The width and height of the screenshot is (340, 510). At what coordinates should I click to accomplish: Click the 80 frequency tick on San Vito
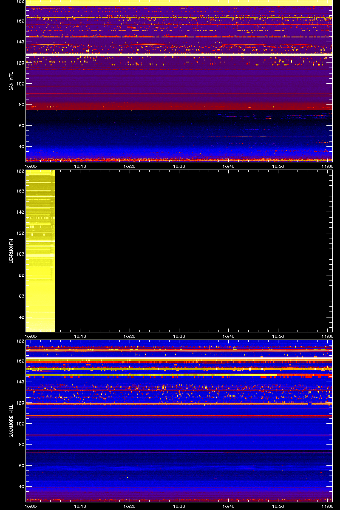tap(21, 105)
